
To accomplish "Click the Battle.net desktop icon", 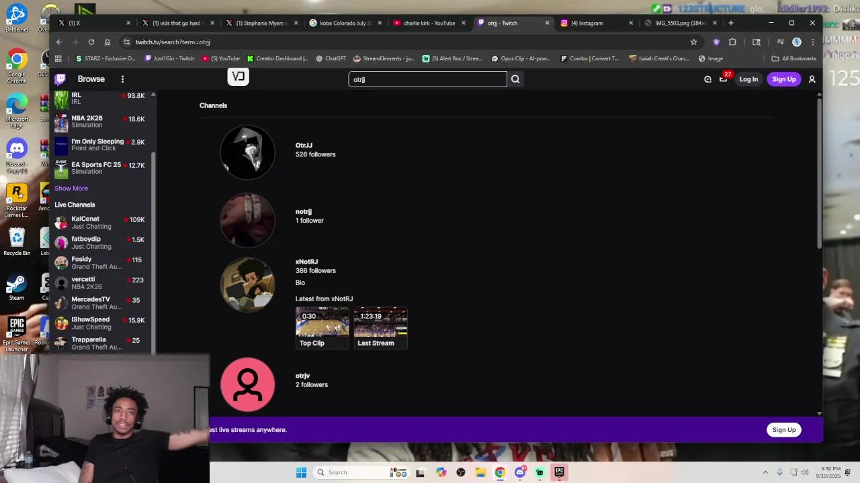I will coord(17,19).
